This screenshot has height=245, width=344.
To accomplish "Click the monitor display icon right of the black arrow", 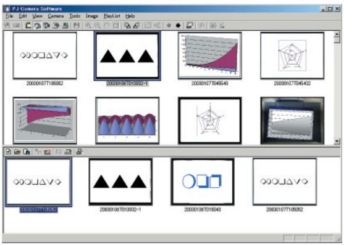I will (x=190, y=26).
